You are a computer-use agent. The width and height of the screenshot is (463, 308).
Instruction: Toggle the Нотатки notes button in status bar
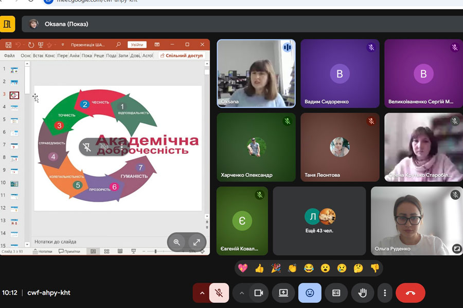click(43, 252)
